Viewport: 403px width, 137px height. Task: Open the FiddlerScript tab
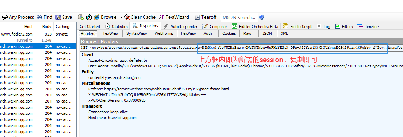(297, 27)
